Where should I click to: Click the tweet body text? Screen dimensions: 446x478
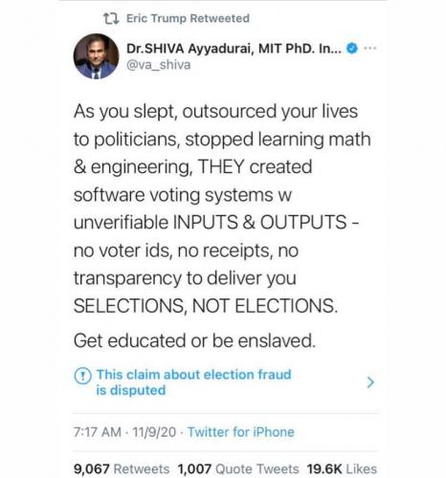(x=222, y=208)
